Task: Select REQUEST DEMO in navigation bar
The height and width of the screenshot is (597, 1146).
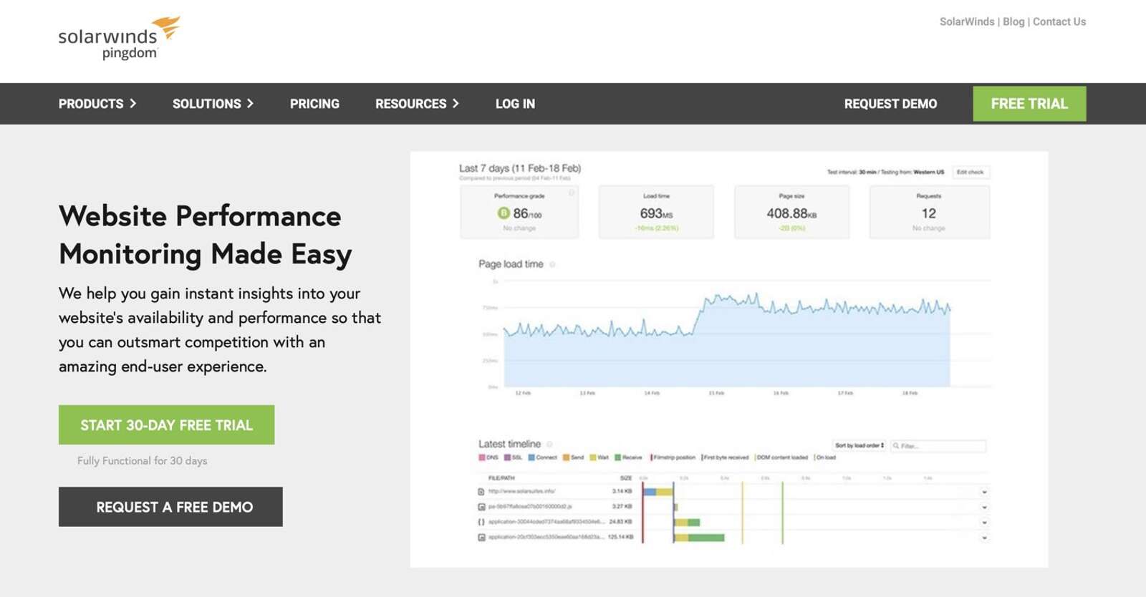Action: (890, 104)
